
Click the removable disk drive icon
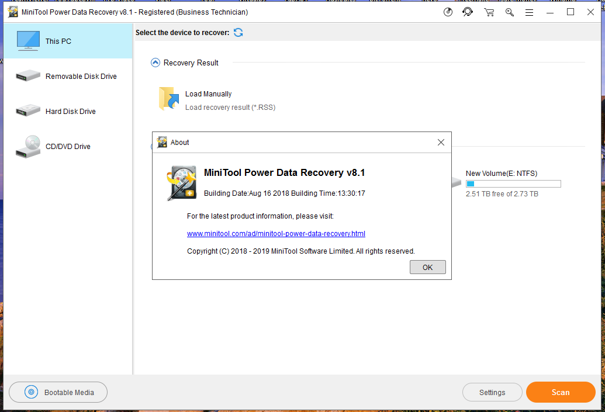(28, 75)
